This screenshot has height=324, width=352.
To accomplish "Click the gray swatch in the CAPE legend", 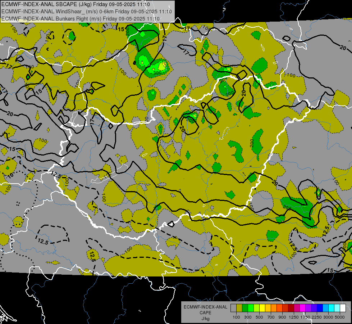I will 233,308.
